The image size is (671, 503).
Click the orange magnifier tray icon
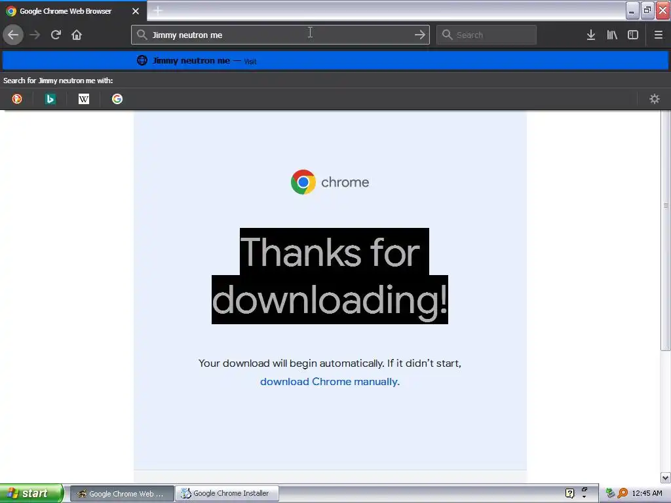pos(623,493)
